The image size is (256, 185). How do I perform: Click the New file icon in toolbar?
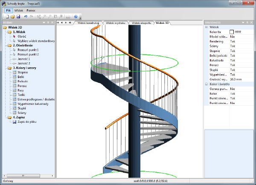(8, 17)
